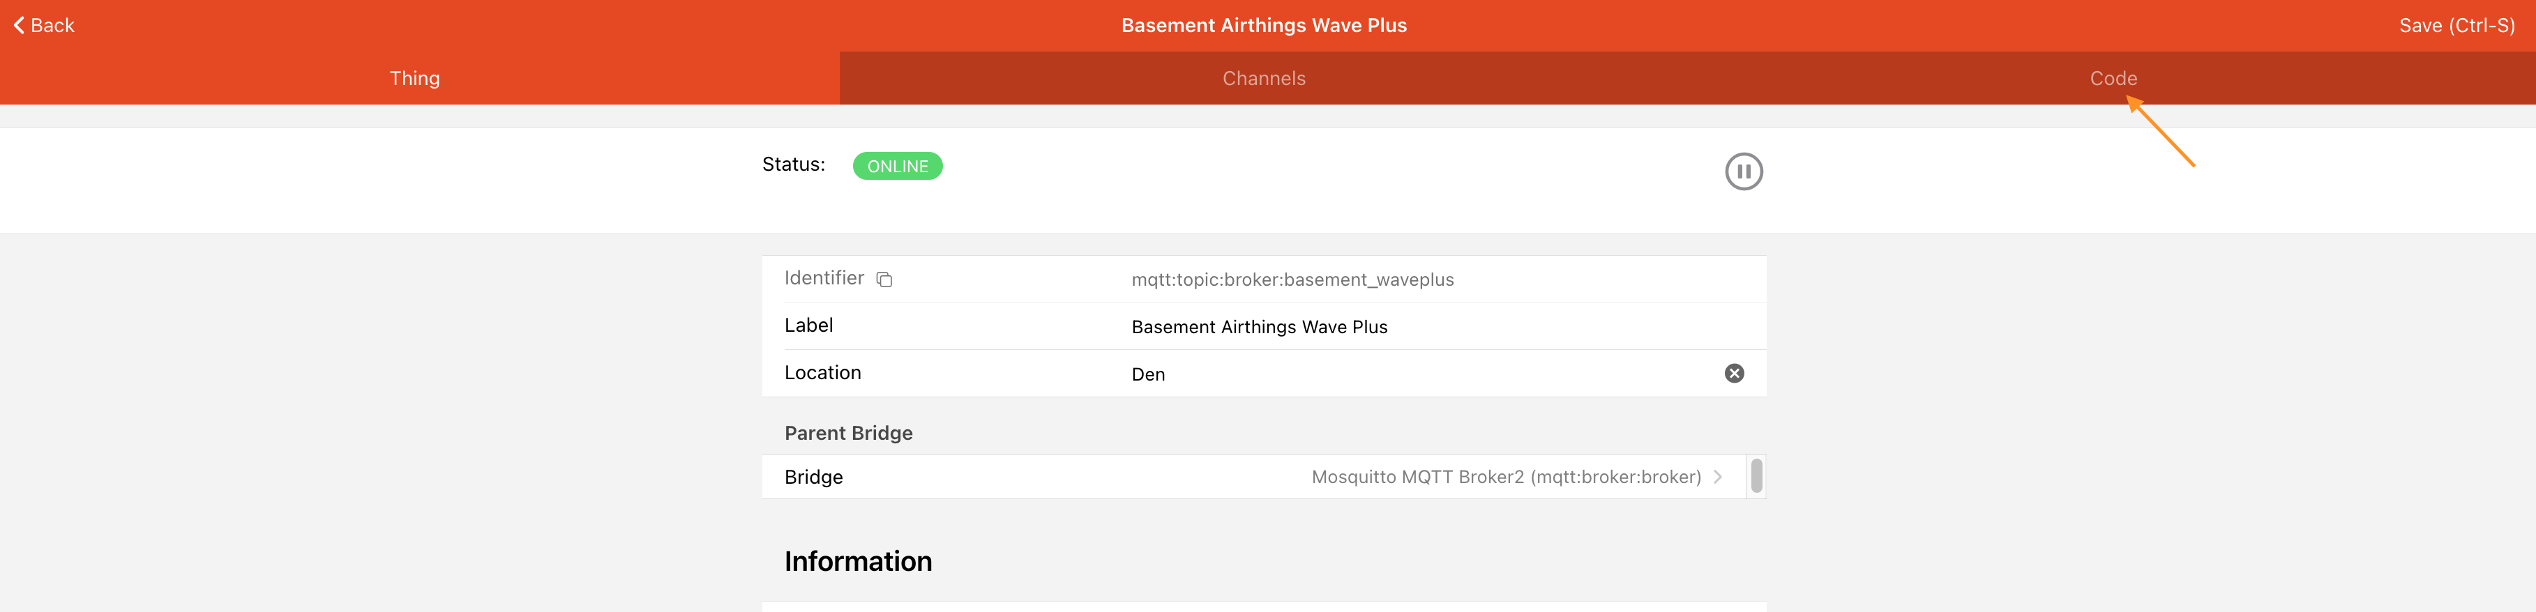Viewport: 2536px width, 612px height.
Task: Click the Parent Bridge section header
Action: coord(847,433)
